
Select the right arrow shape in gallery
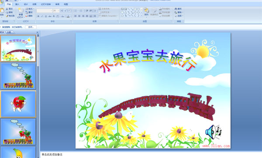coord(135,13)
